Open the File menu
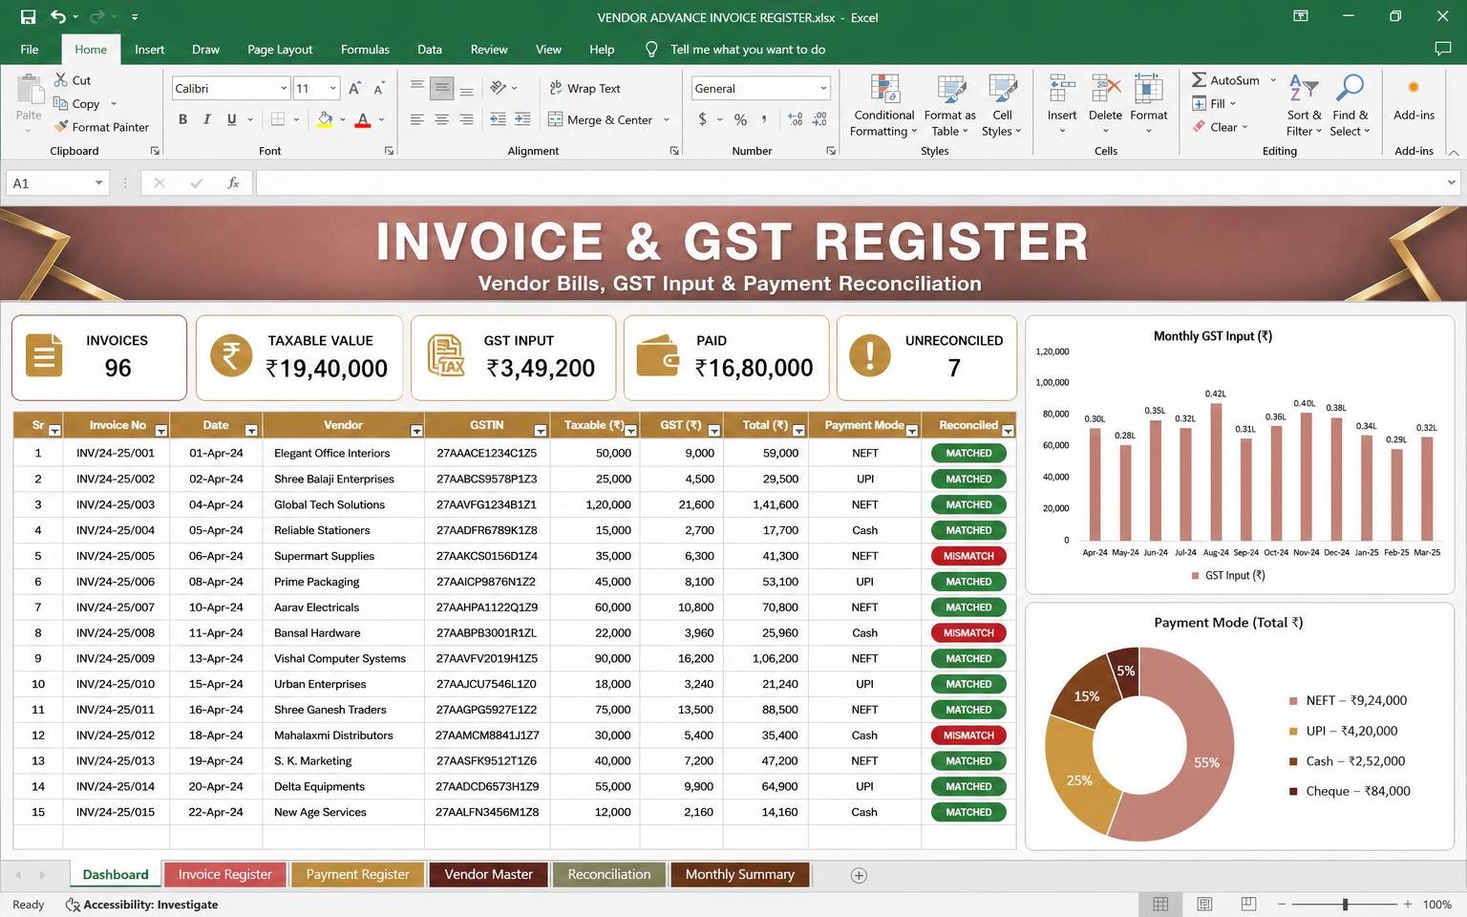1467x917 pixels. [30, 49]
